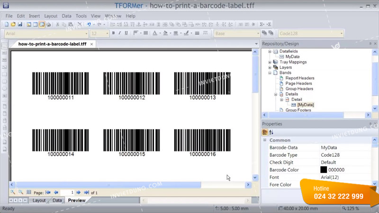Open the Data menu
This screenshot has width=379, height=213.
point(66,16)
